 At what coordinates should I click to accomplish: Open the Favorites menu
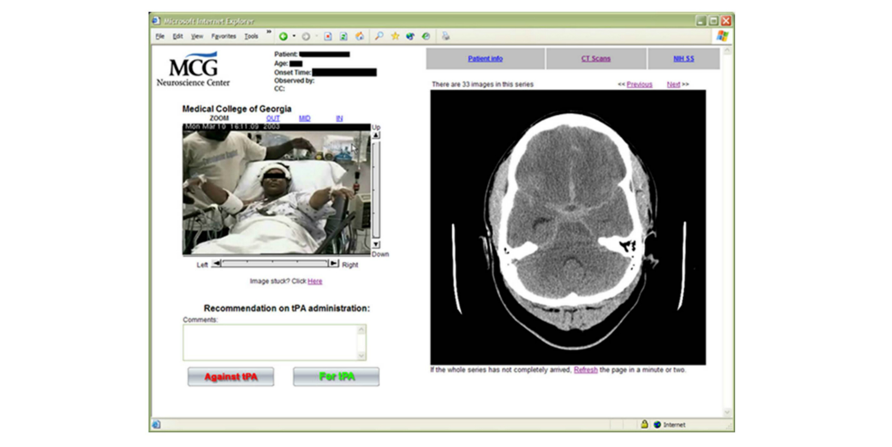click(224, 36)
